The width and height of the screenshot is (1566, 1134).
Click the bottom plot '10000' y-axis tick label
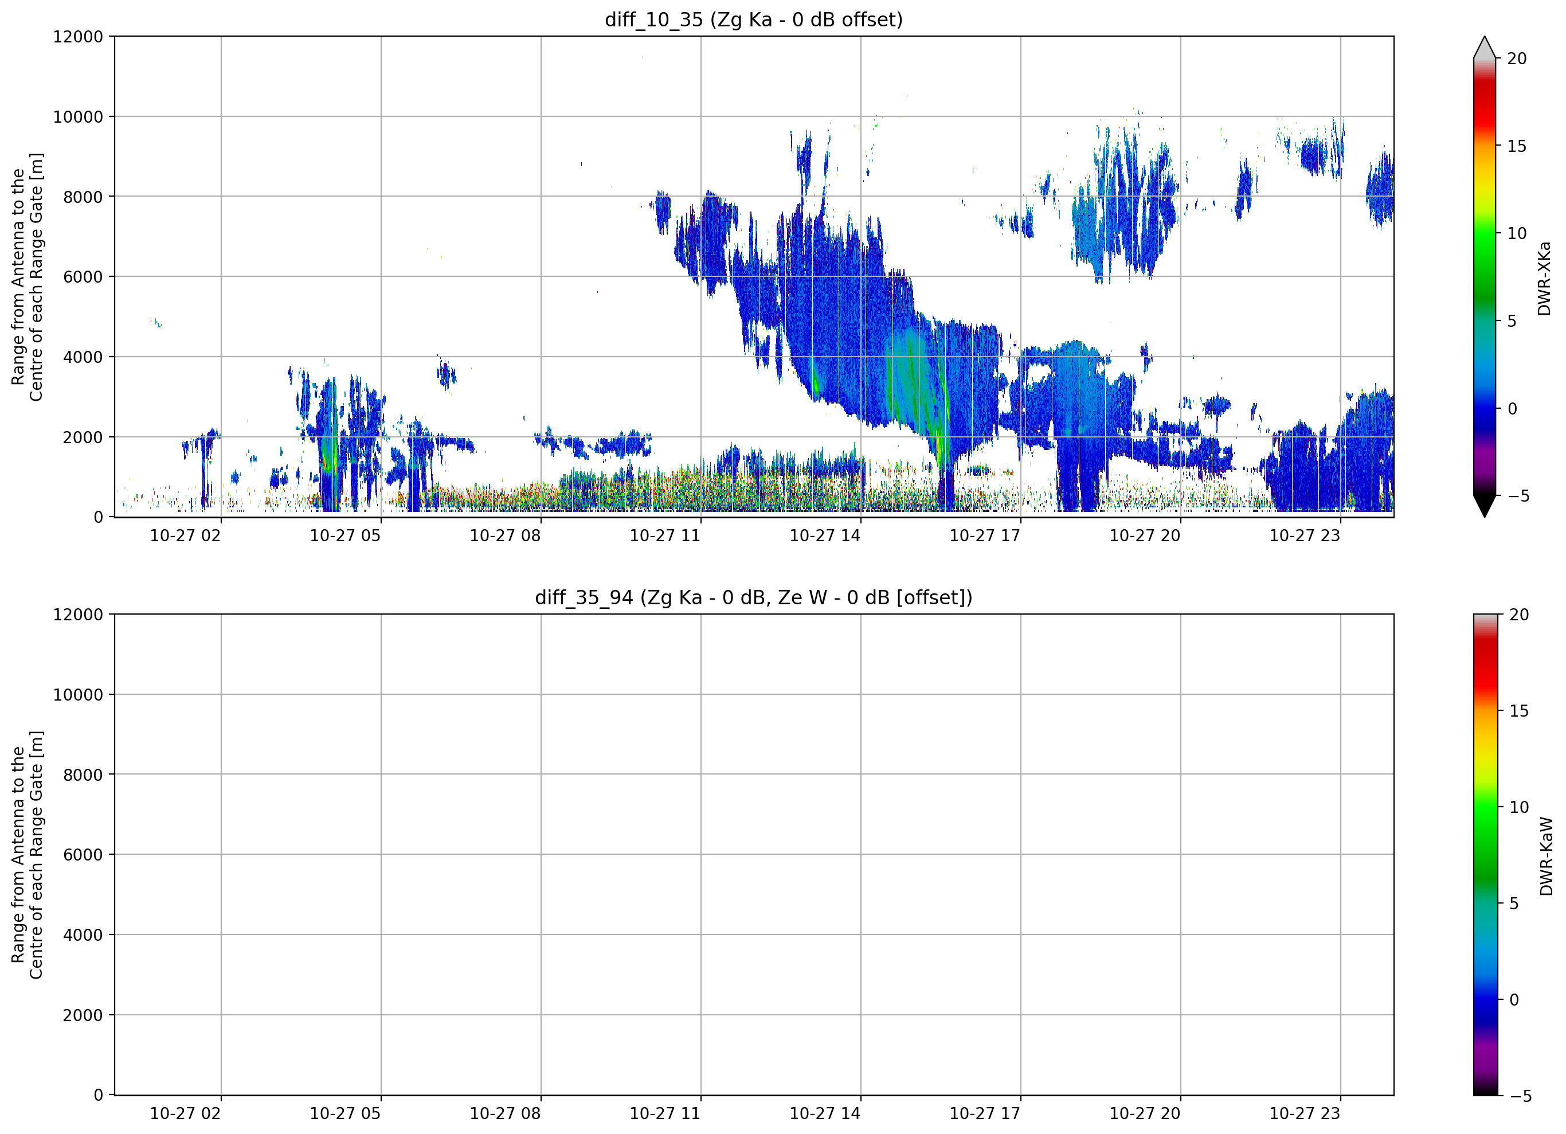click(78, 695)
